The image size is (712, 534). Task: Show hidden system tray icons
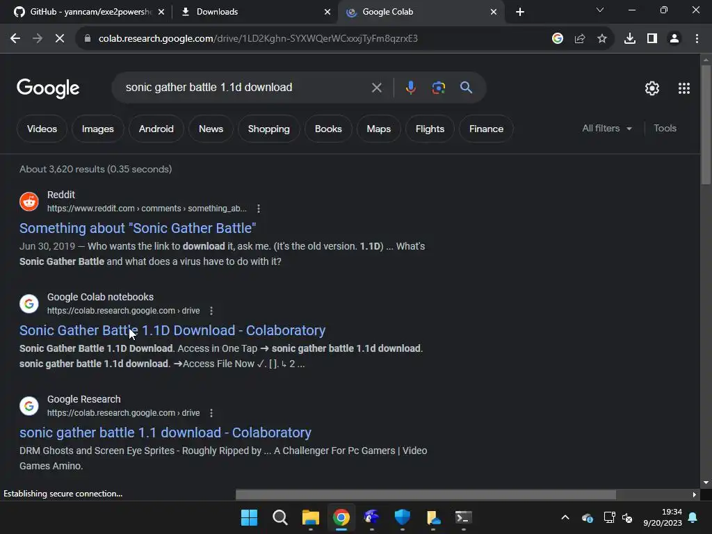(565, 517)
